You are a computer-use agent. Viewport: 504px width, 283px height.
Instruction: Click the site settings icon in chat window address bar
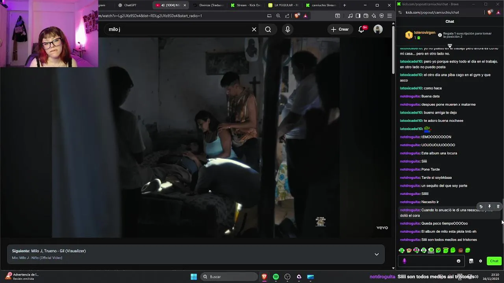click(x=400, y=12)
